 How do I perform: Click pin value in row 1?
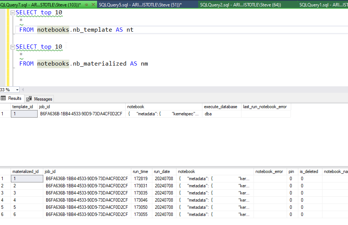point(292,179)
